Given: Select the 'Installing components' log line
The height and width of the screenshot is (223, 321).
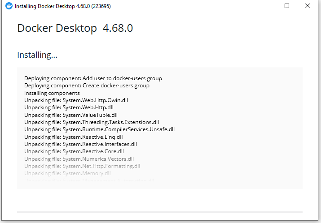Looking at the screenshot, I should 52,93.
